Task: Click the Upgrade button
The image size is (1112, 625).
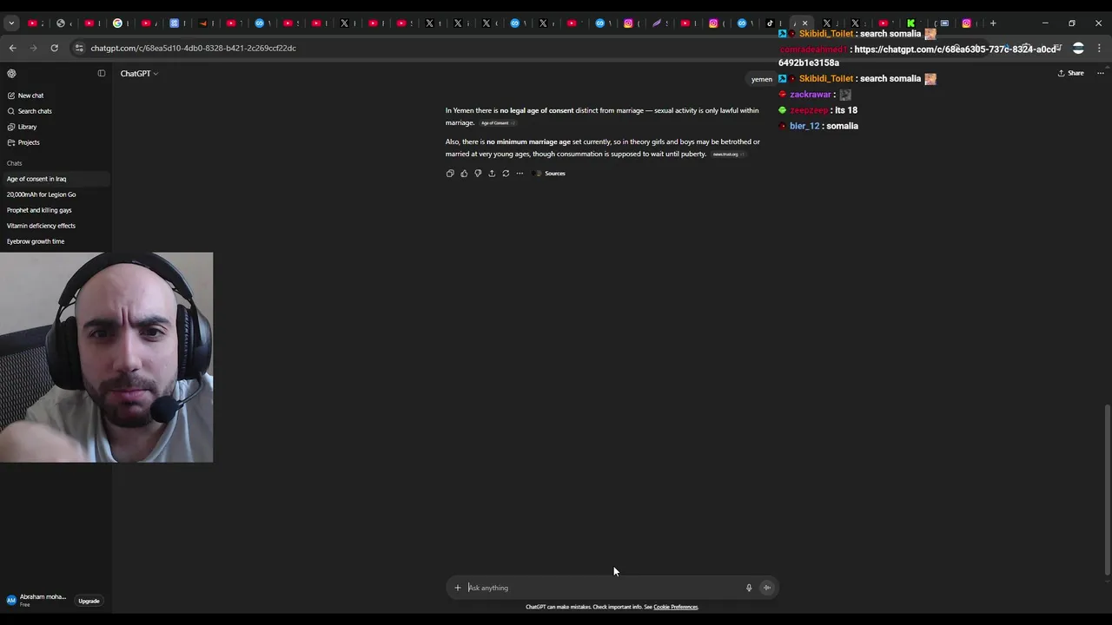Action: 89,601
